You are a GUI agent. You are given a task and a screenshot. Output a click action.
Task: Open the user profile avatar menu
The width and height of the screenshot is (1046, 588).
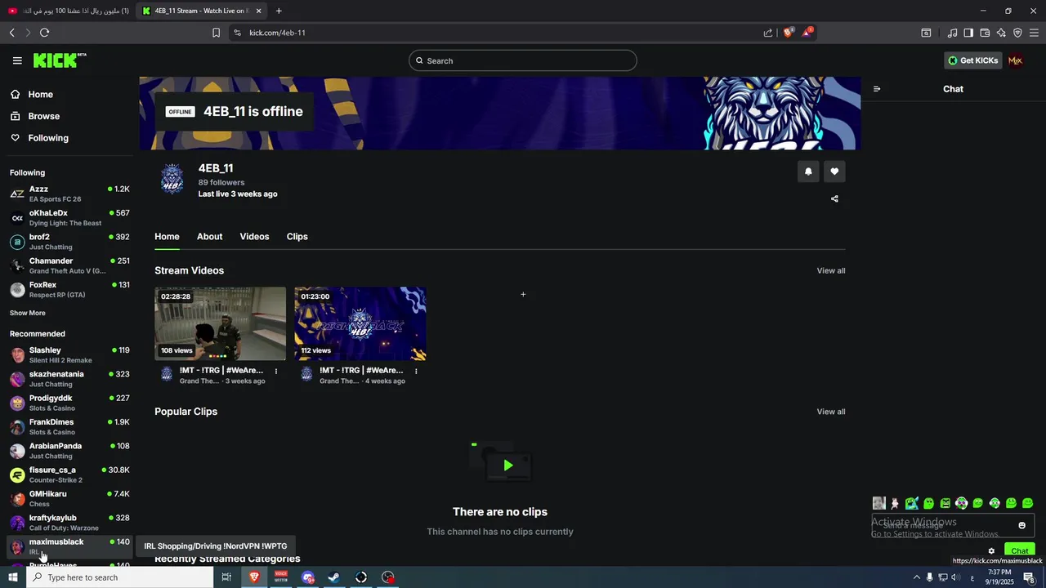coord(1016,60)
